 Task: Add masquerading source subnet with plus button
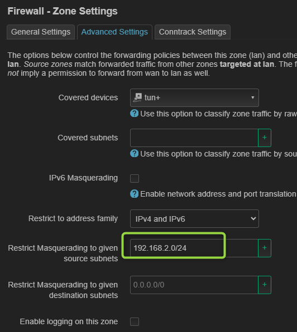click(x=264, y=248)
